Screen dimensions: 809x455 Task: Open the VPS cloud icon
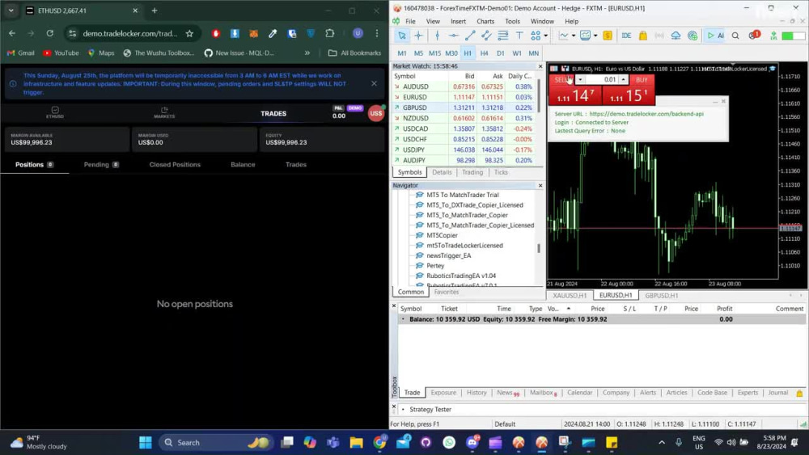coord(676,36)
